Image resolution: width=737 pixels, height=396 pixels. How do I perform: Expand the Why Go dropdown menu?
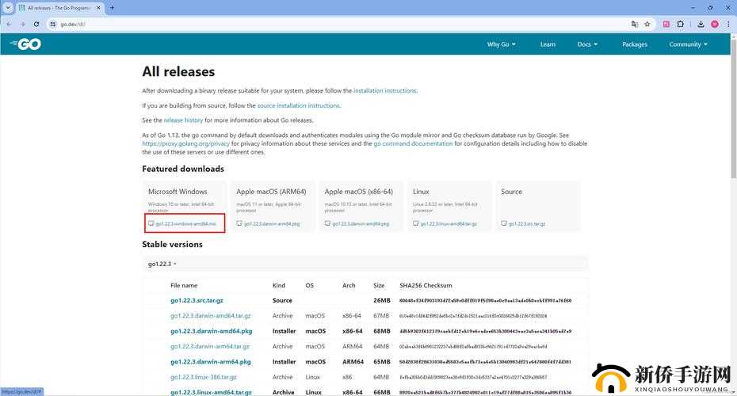[x=501, y=44]
